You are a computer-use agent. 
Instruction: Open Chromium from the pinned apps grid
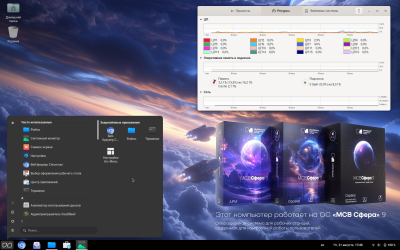point(110,132)
